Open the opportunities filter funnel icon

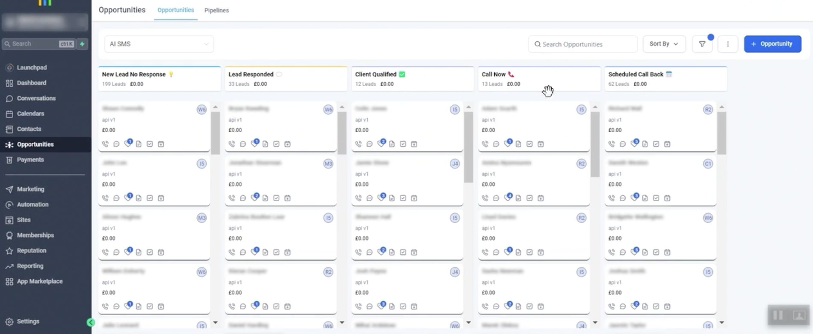click(702, 44)
